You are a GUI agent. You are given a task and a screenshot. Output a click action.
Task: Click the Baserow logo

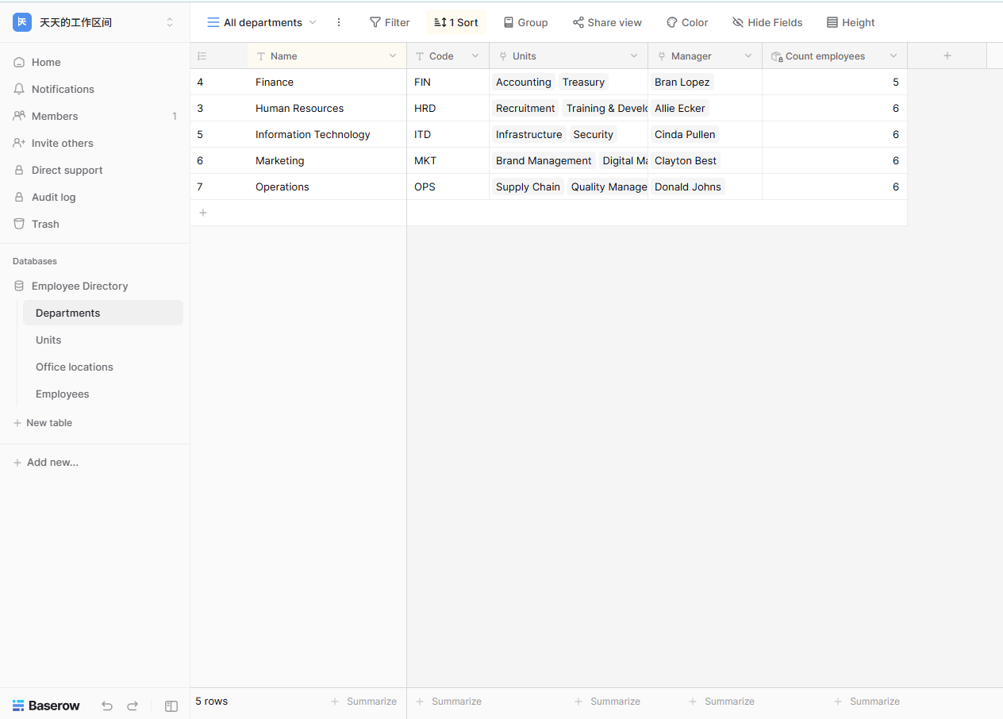coord(46,706)
